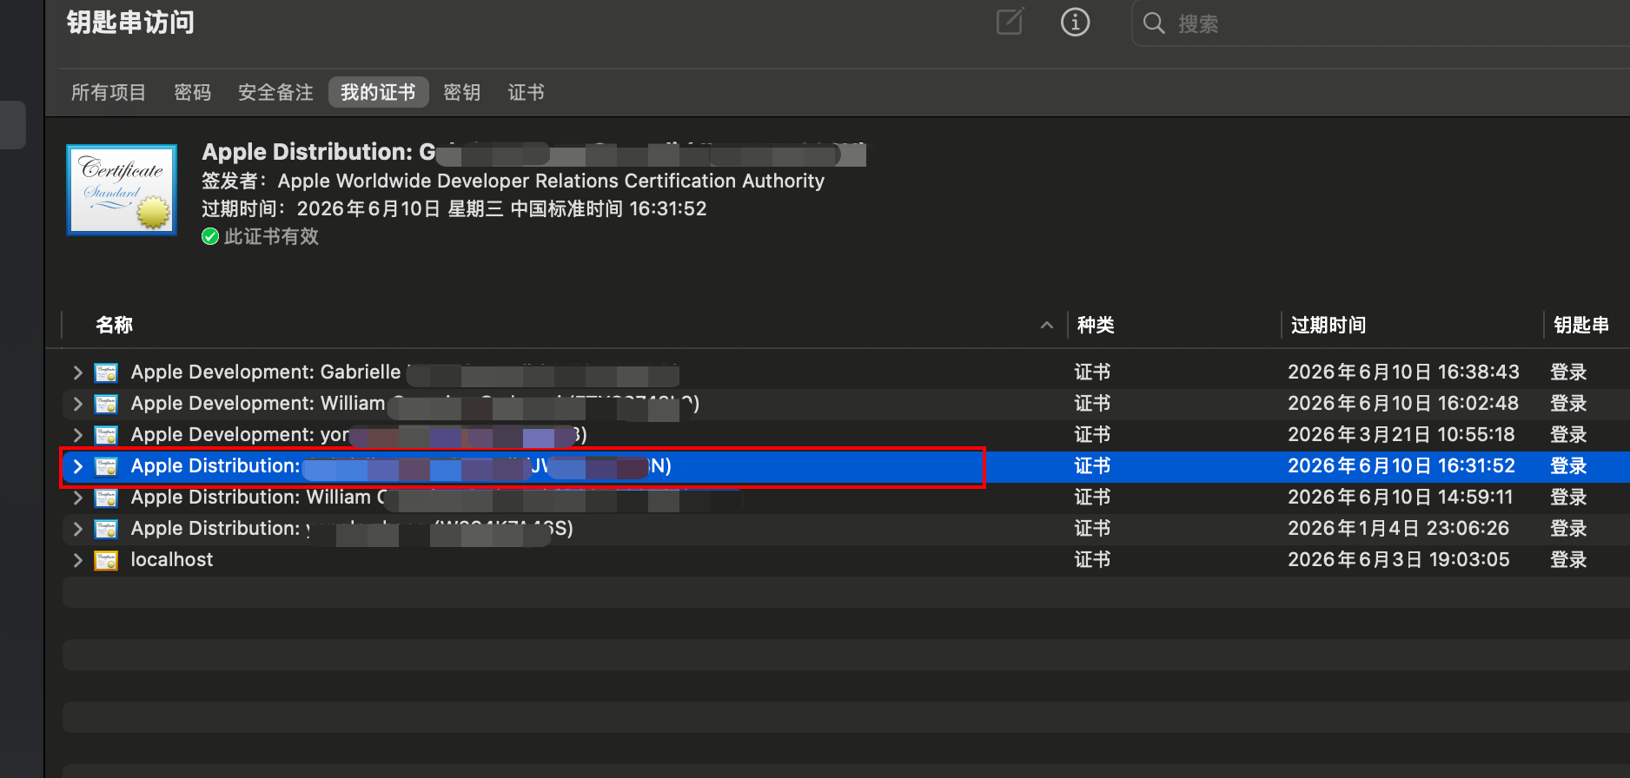Switch to the 所有项目 tab
1630x778 pixels.
coord(109,92)
